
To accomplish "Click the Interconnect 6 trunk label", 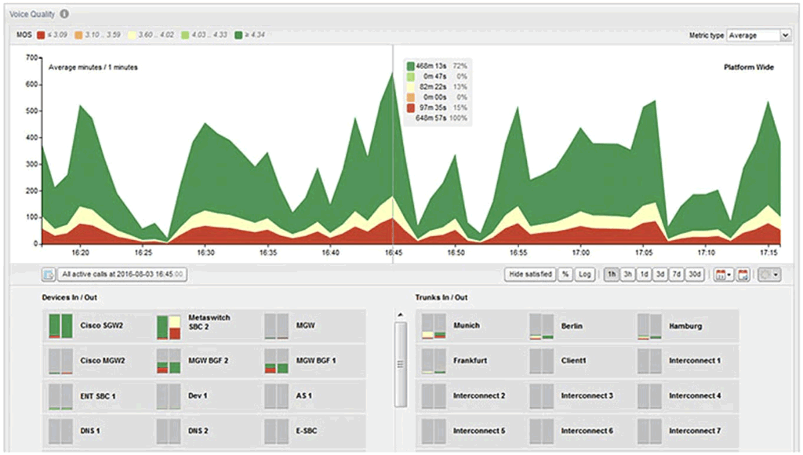I will coord(587,431).
